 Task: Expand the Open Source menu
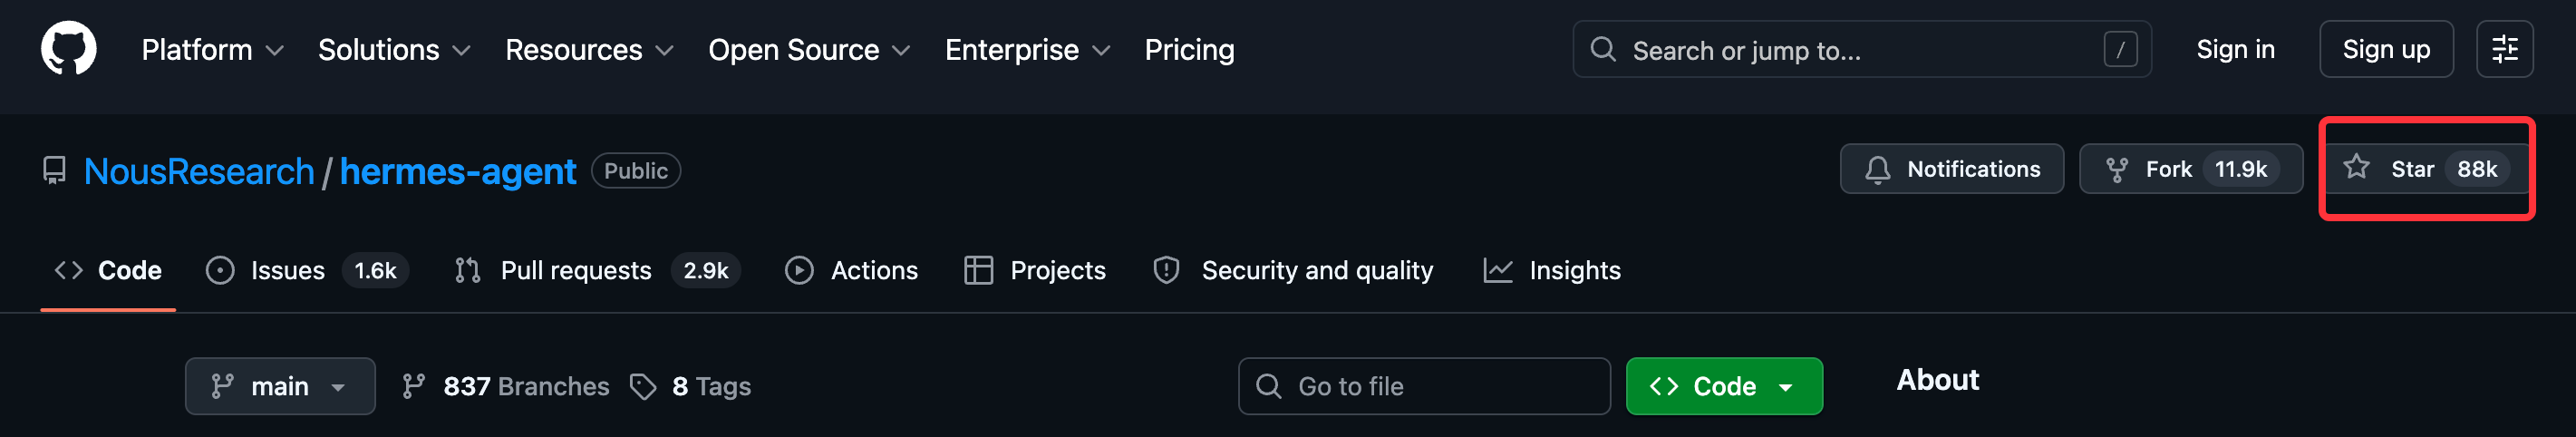[x=808, y=50]
